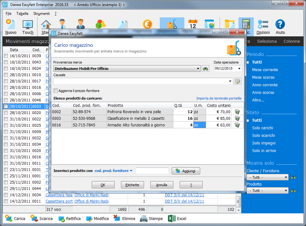
Task: Click the binoculars icon next to Provenienza merce
Action: pyautogui.click(x=205, y=69)
